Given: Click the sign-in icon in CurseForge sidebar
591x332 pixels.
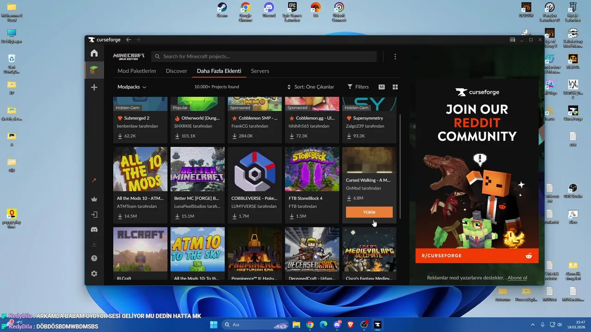Looking at the screenshot, I should coord(94,214).
